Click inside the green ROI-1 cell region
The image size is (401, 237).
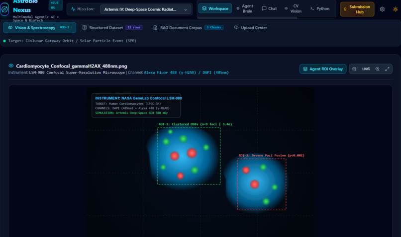[x=189, y=156]
